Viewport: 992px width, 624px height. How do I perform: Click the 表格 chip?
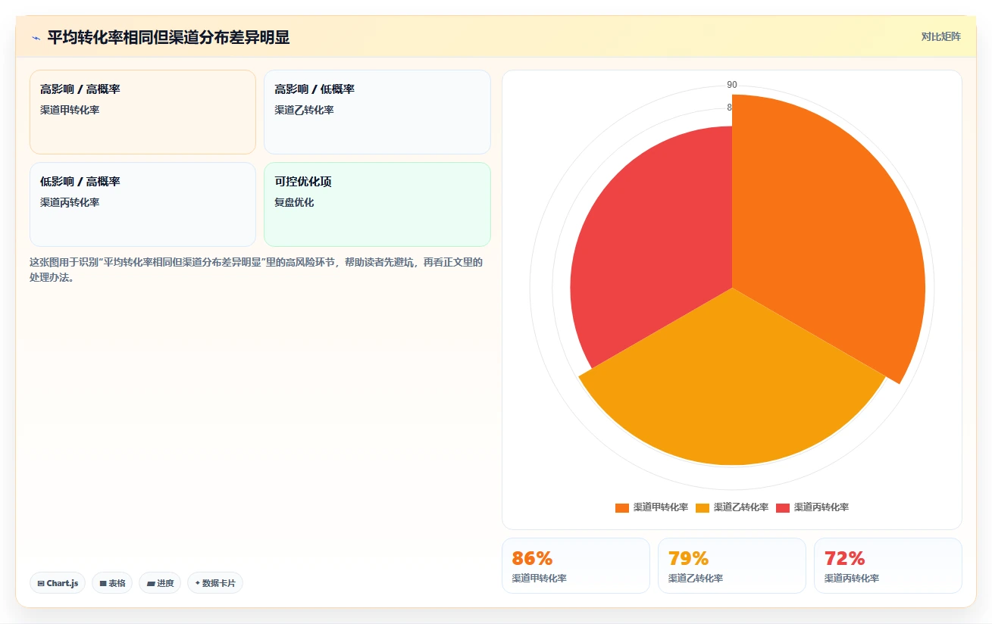[112, 583]
